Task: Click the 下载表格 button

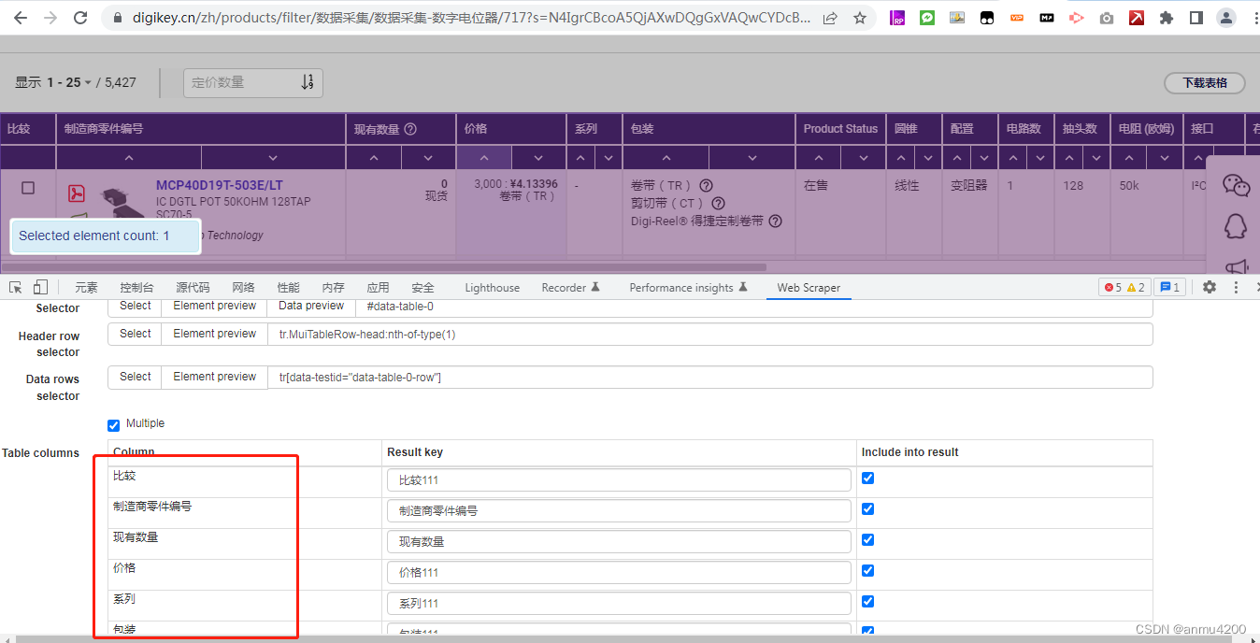Action: coord(1205,82)
